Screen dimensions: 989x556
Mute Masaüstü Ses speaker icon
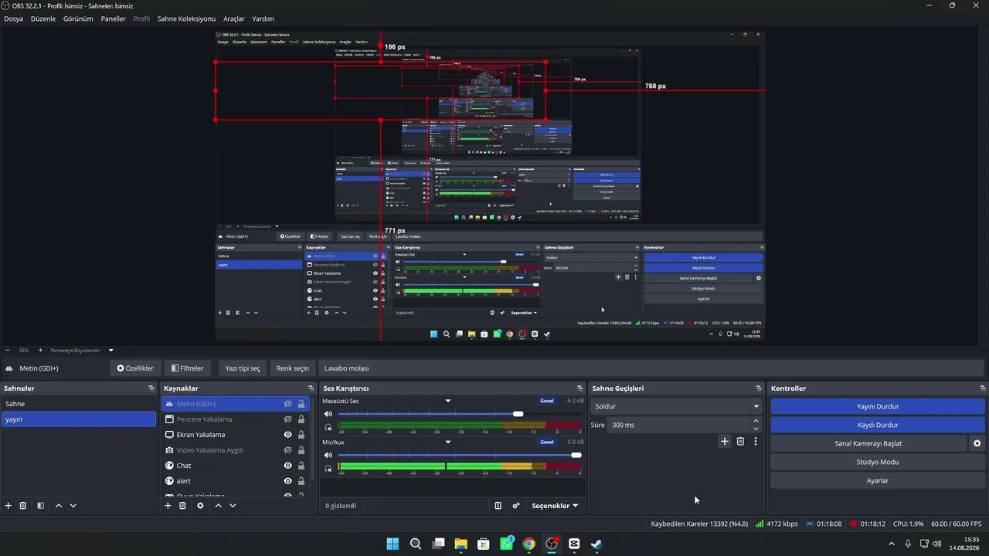tap(328, 414)
